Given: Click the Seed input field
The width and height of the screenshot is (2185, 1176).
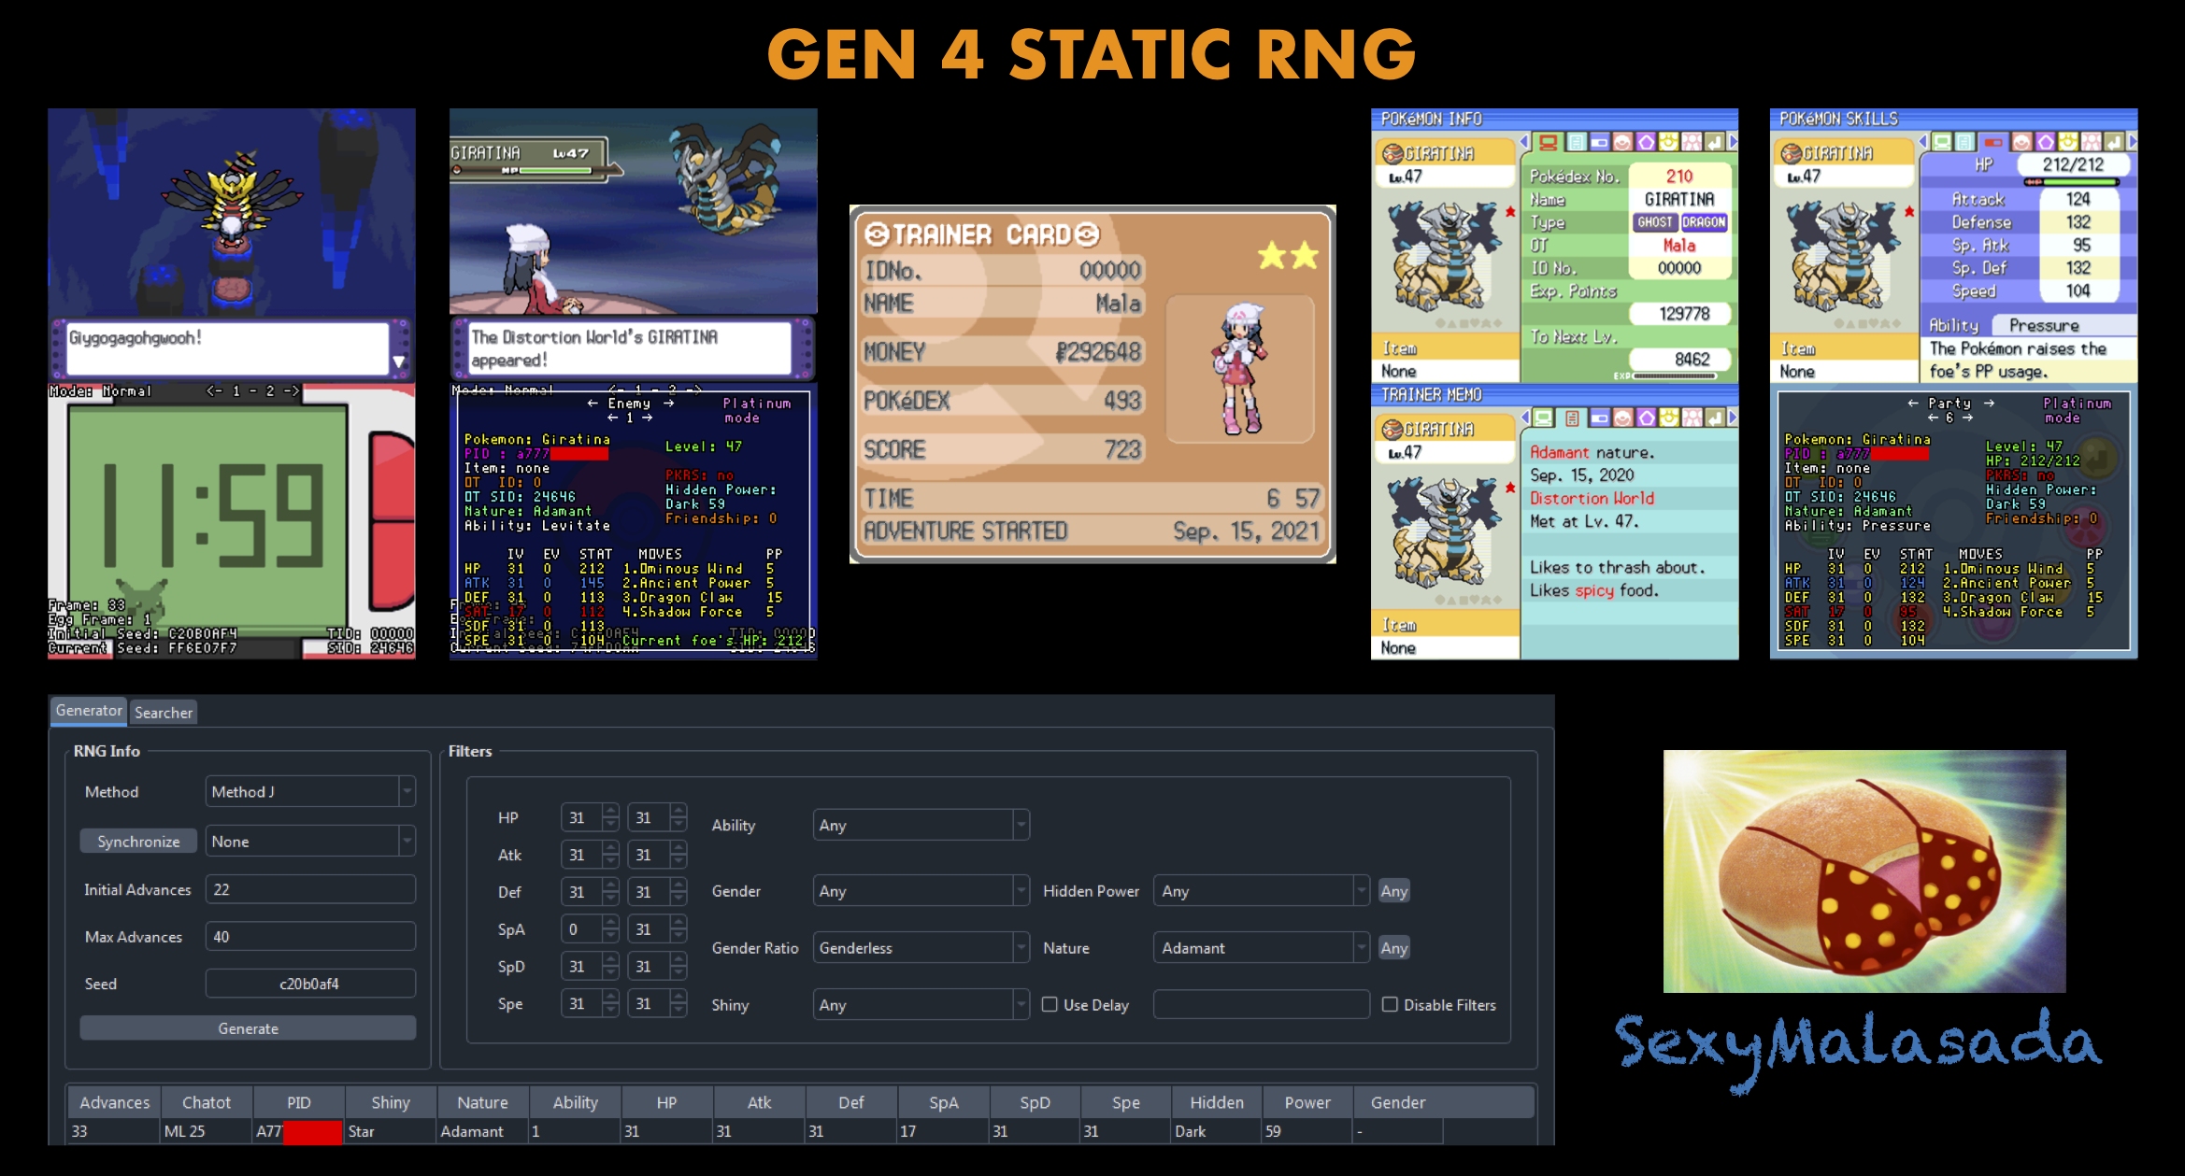Looking at the screenshot, I should tap(309, 984).
